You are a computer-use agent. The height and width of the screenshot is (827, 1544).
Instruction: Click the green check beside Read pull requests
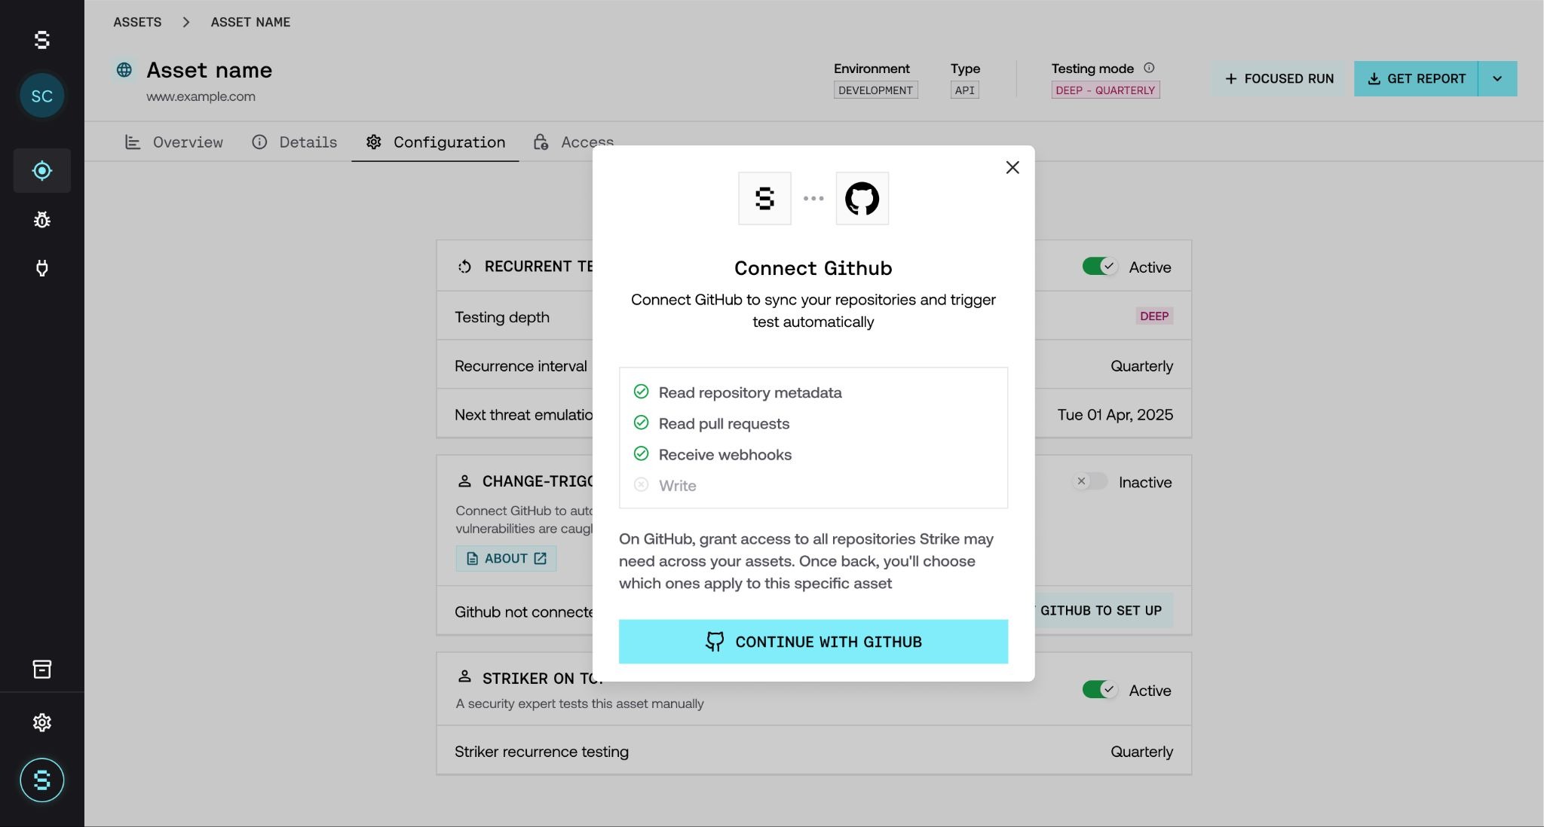tap(641, 423)
